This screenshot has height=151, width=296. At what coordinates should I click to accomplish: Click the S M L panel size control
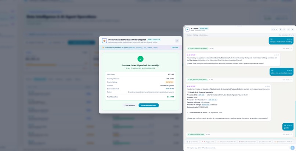(274, 29)
